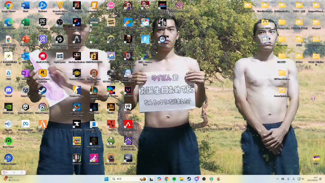Open the Discord desktop shortcut

[x=8, y=91]
